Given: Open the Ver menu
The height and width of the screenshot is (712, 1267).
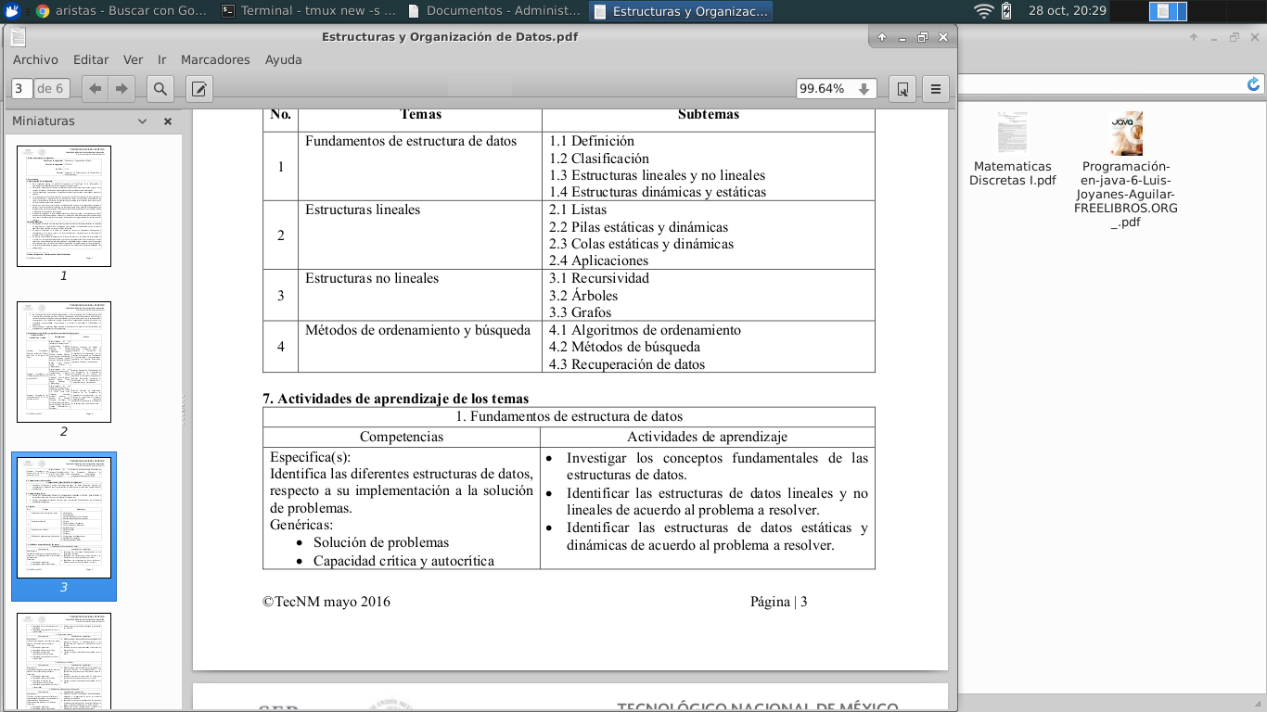Looking at the screenshot, I should tap(134, 59).
